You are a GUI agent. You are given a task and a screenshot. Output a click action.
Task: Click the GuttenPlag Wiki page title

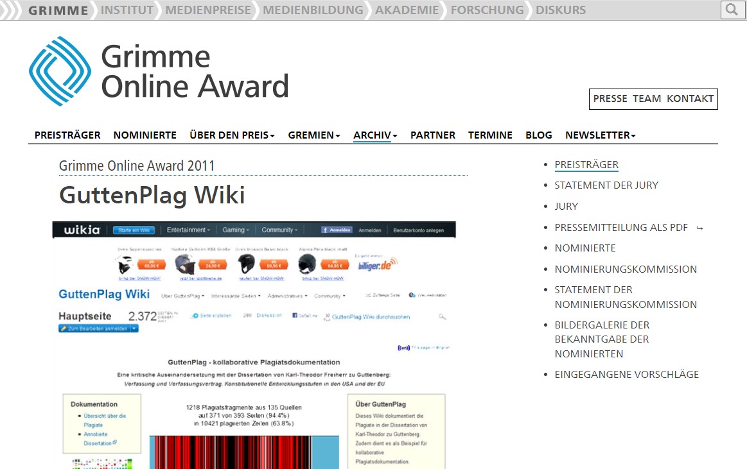point(152,195)
